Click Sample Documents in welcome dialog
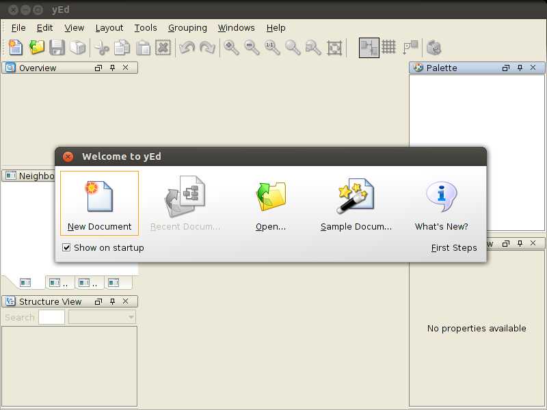 [x=356, y=203]
